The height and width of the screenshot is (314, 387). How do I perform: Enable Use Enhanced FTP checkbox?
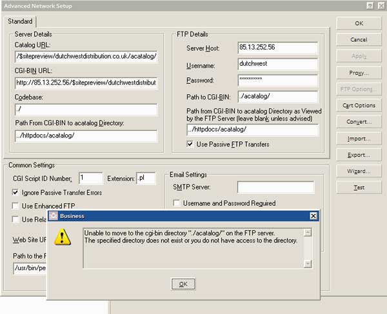pos(16,206)
